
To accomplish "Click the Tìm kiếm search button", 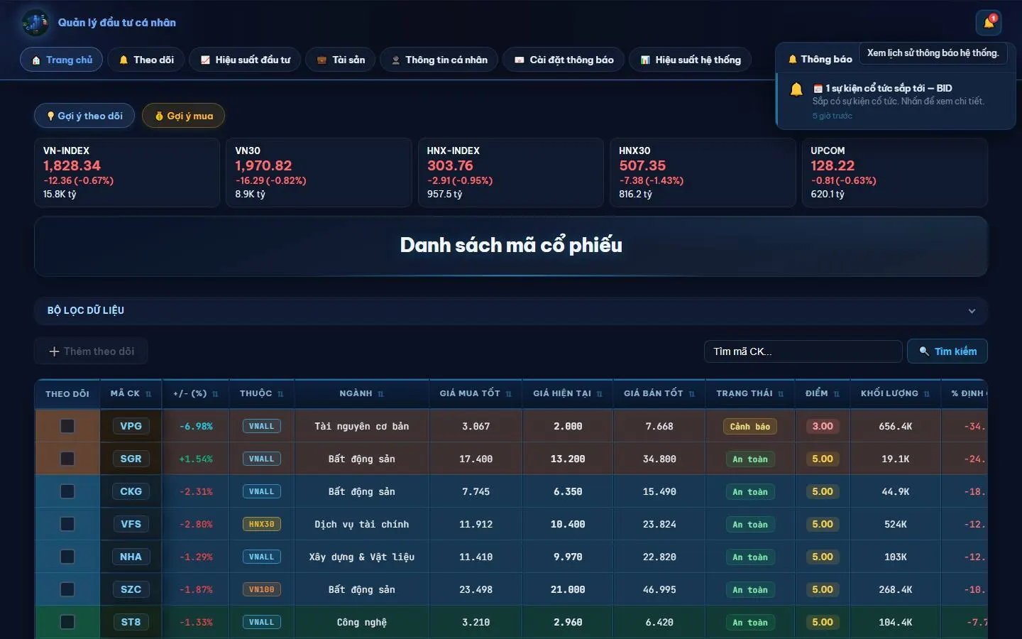I will click(x=947, y=351).
